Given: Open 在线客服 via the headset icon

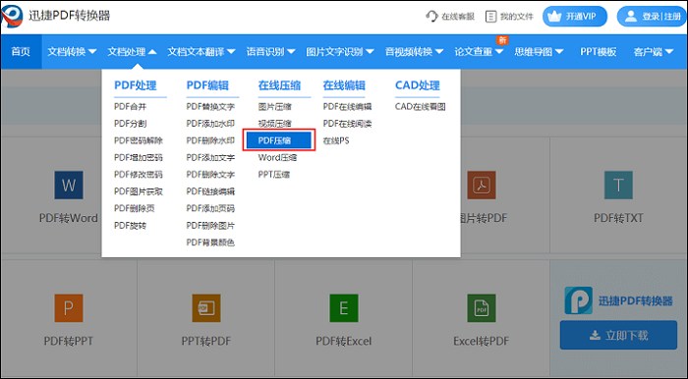Looking at the screenshot, I should click(431, 17).
